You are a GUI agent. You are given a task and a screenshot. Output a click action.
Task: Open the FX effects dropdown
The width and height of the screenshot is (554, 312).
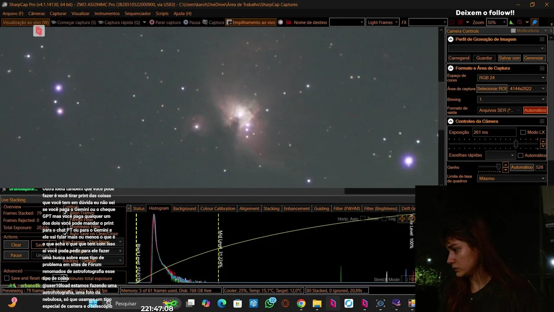click(428, 23)
